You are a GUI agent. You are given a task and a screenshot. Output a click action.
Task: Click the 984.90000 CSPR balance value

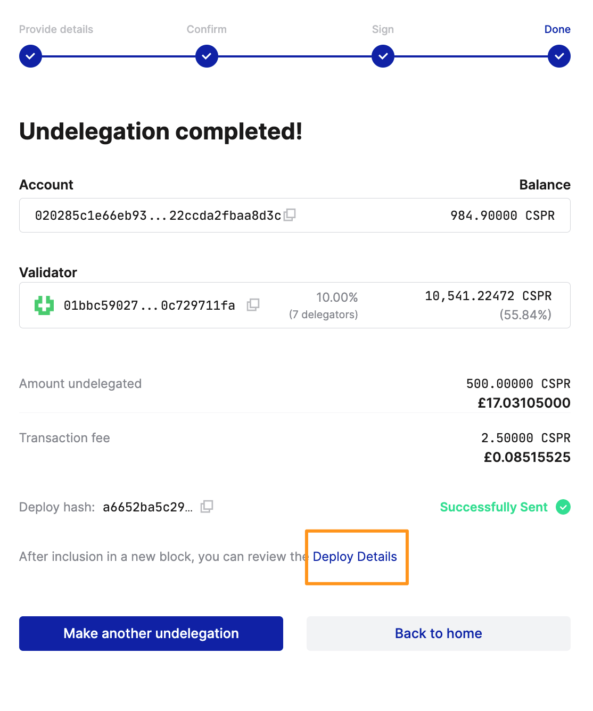pyautogui.click(x=502, y=216)
